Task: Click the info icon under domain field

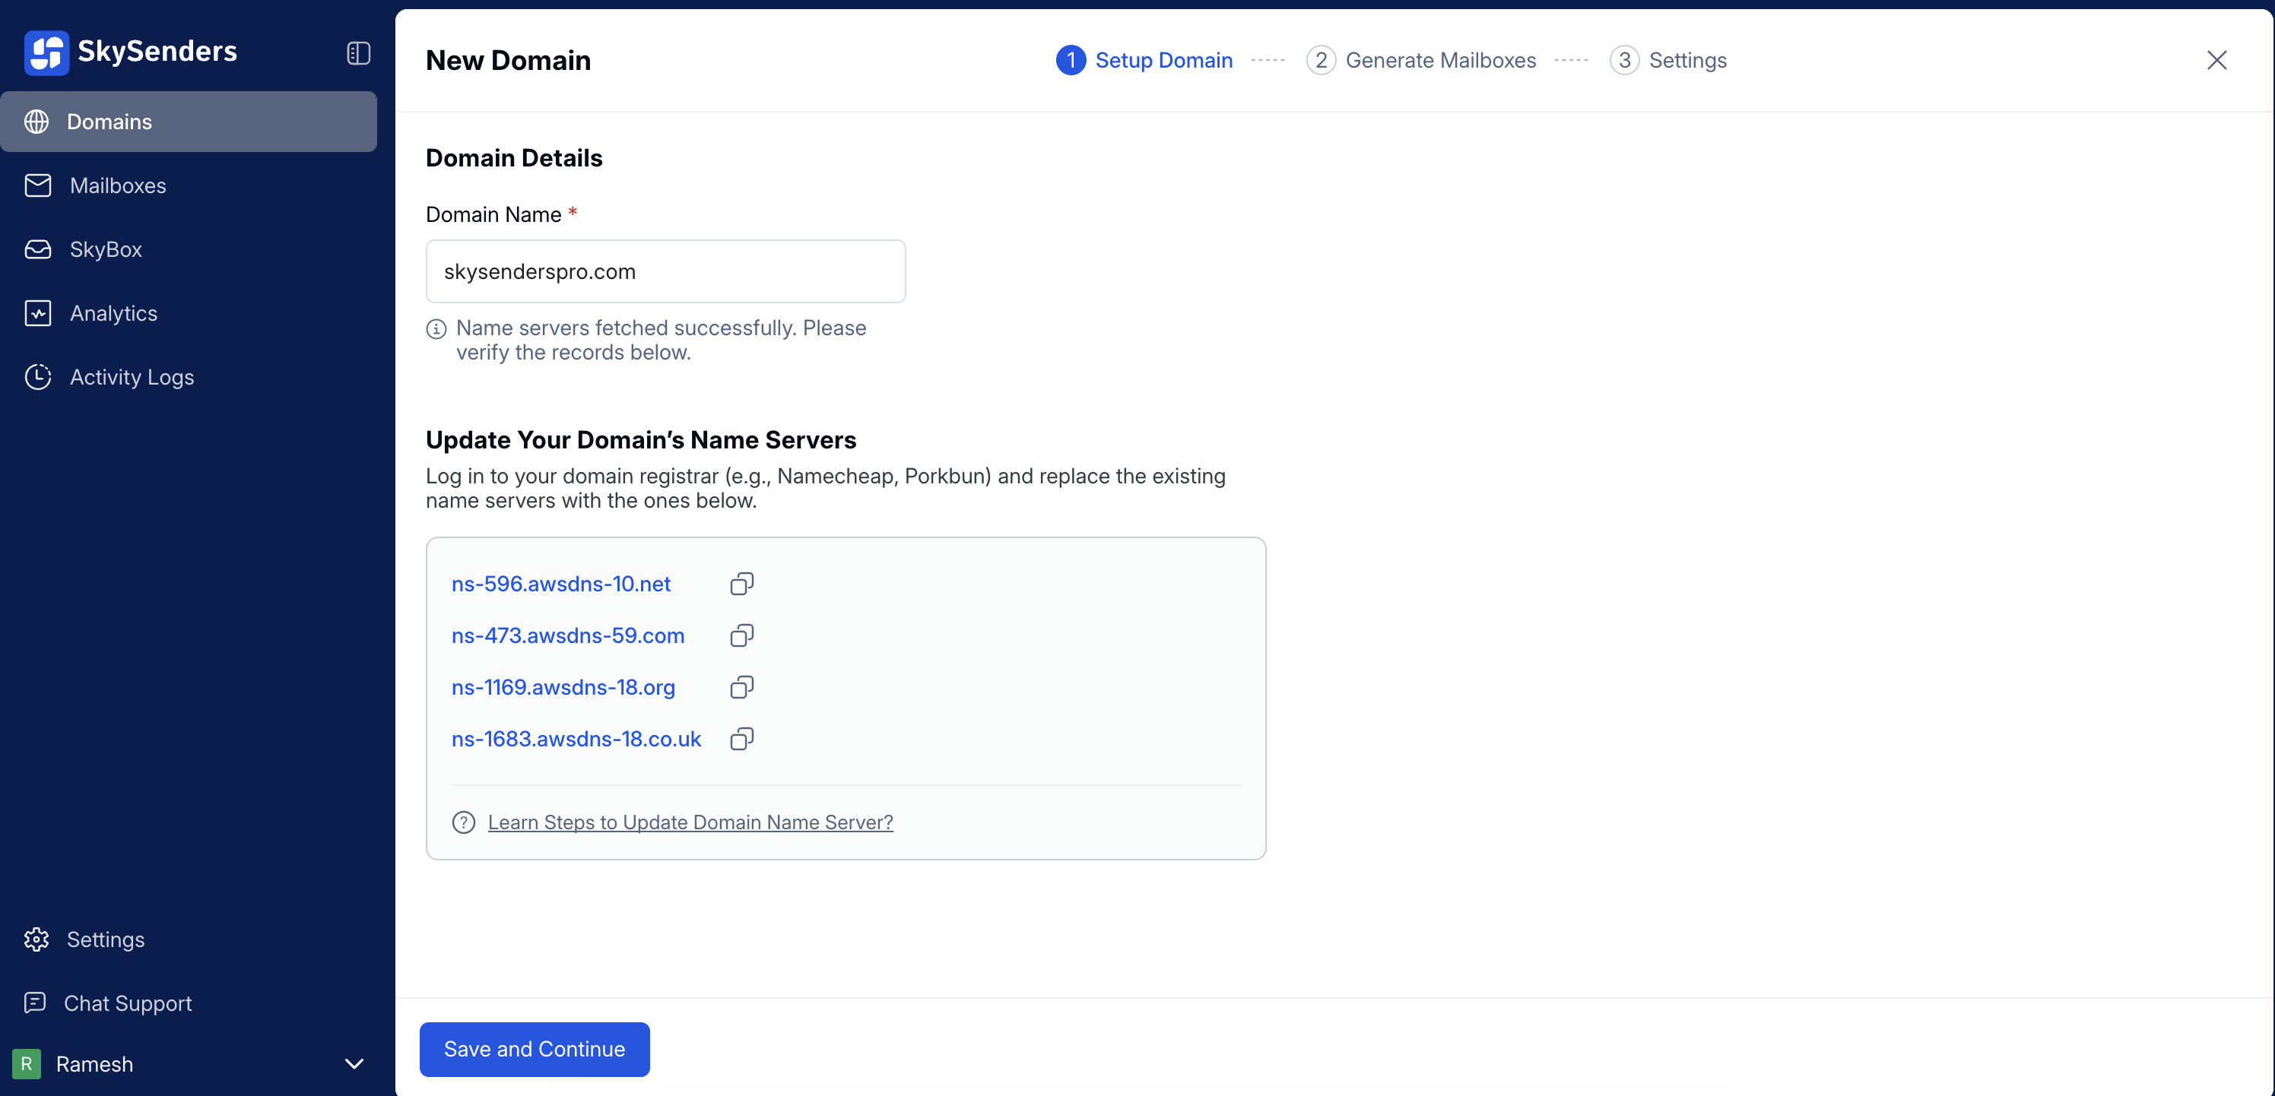Action: click(436, 329)
